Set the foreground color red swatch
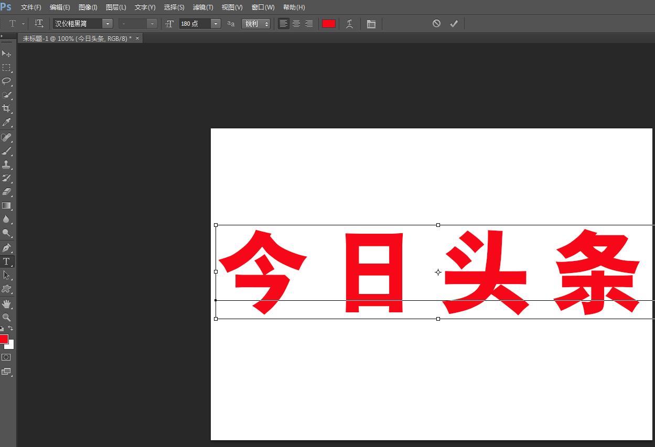 click(x=4, y=339)
